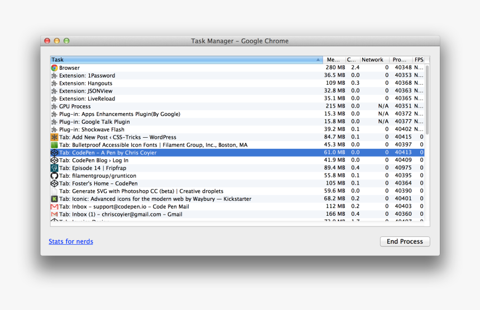The width and height of the screenshot is (480, 310).
Task: Select Tab: Generate SVG with Photoshop CC row
Action: click(237, 191)
